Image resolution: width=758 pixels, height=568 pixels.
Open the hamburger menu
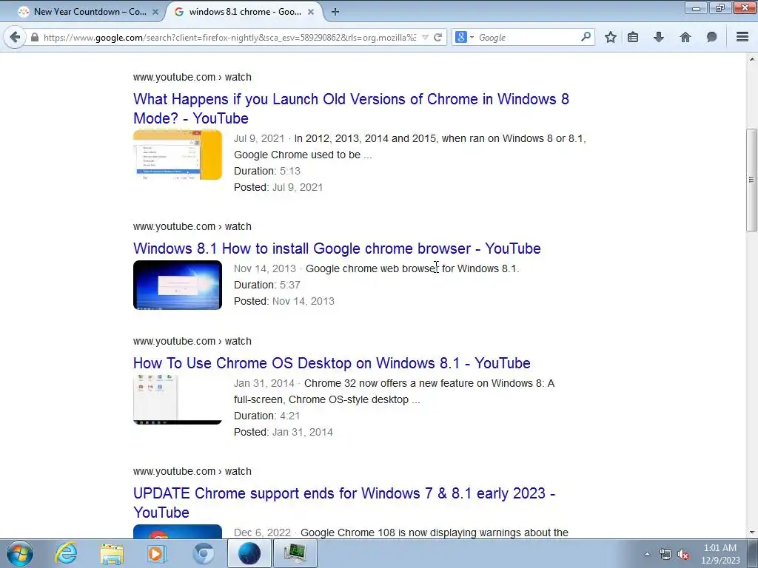point(742,37)
